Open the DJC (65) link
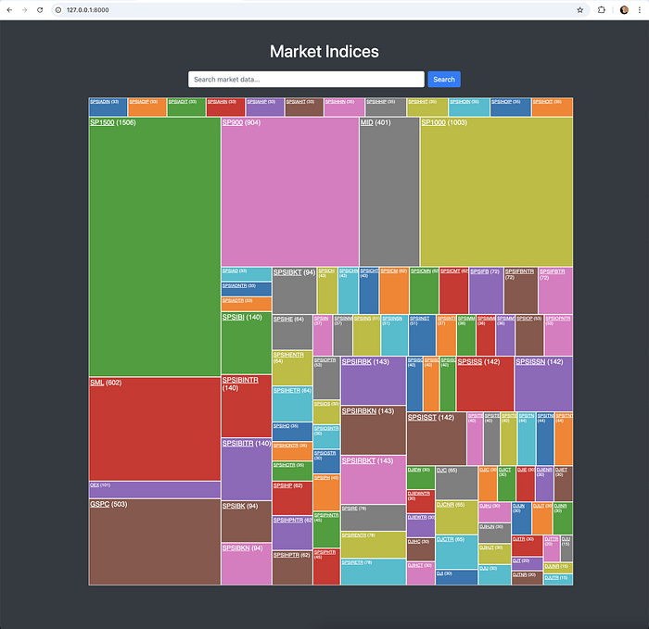The height and width of the screenshot is (629, 649). (x=441, y=471)
